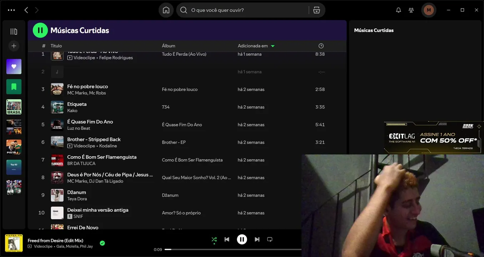The width and height of the screenshot is (484, 257).
Task: Open the album Amor? Só o próprio
Action: pyautogui.click(x=181, y=213)
